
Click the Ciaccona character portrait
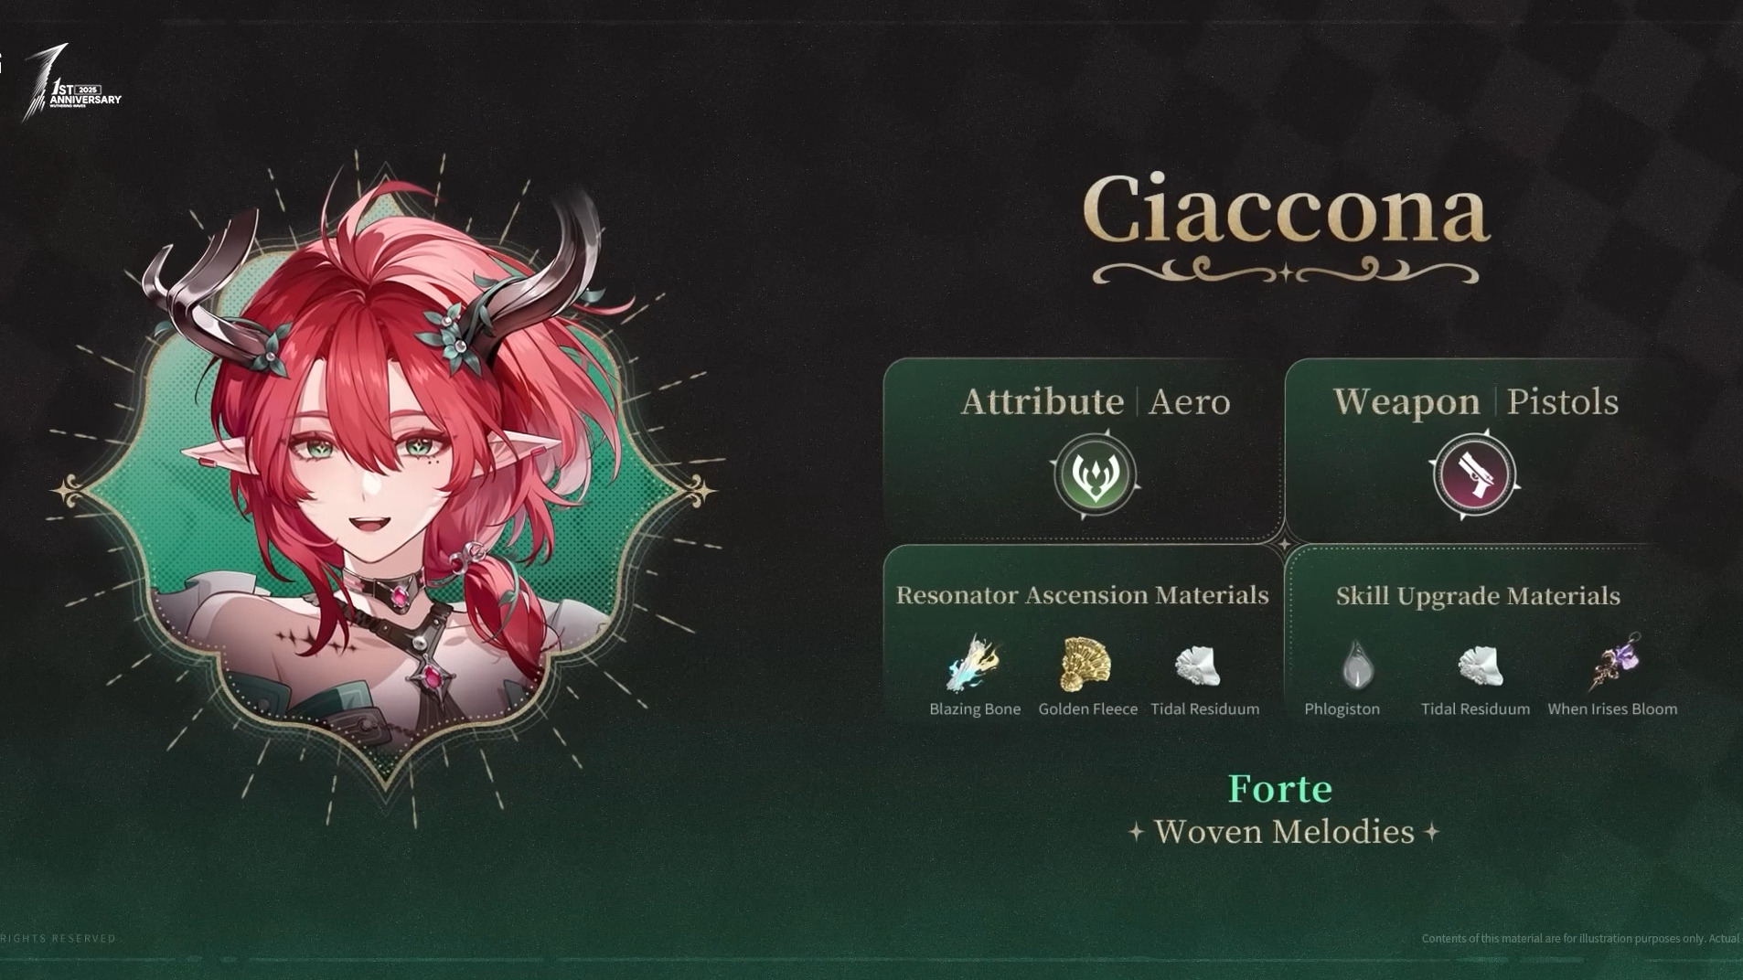(384, 485)
